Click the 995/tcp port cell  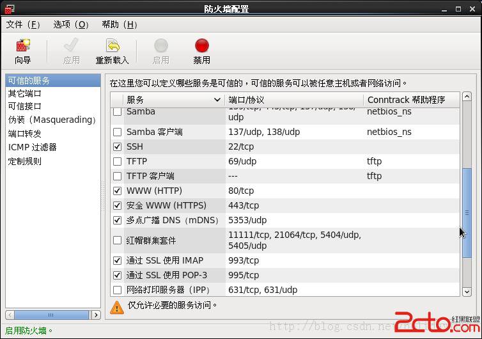244,275
